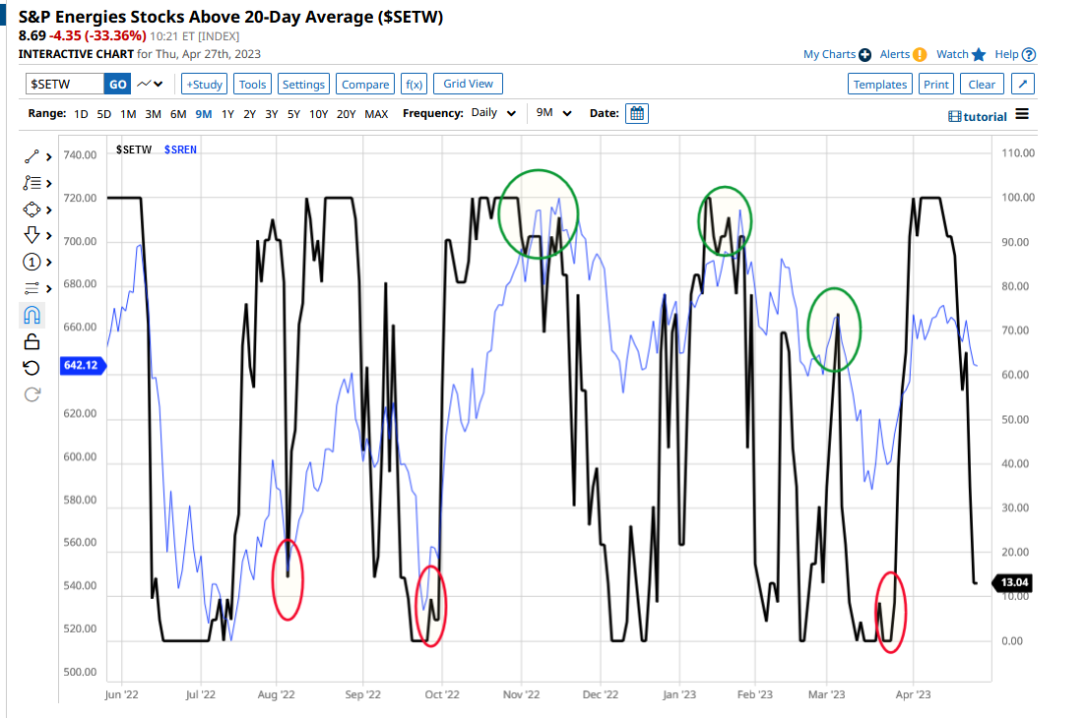Select the arrow annotation tool

[31, 235]
